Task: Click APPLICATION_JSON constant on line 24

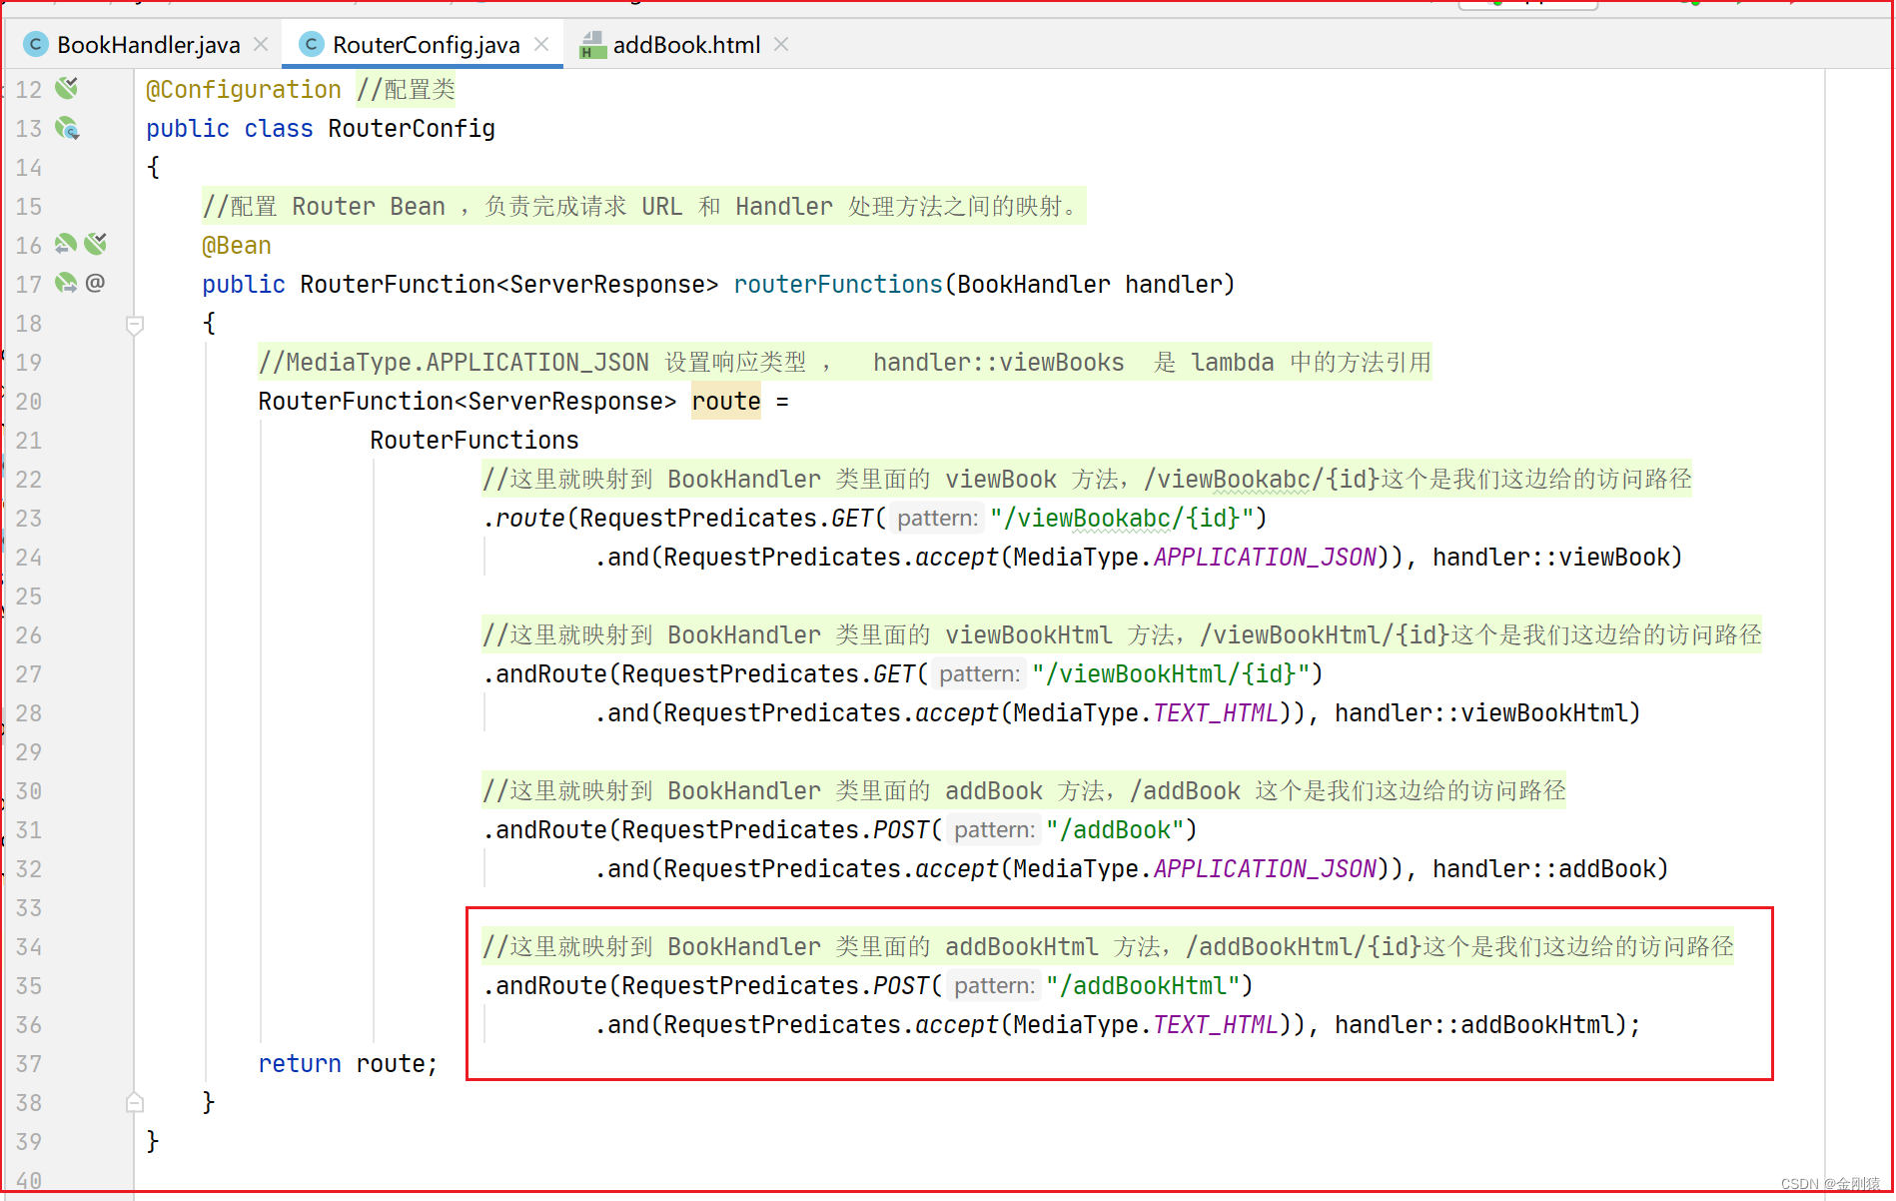Action: coord(1266,558)
